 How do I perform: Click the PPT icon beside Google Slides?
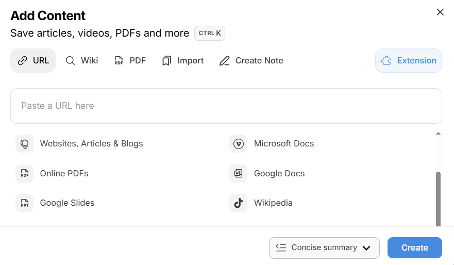click(24, 203)
